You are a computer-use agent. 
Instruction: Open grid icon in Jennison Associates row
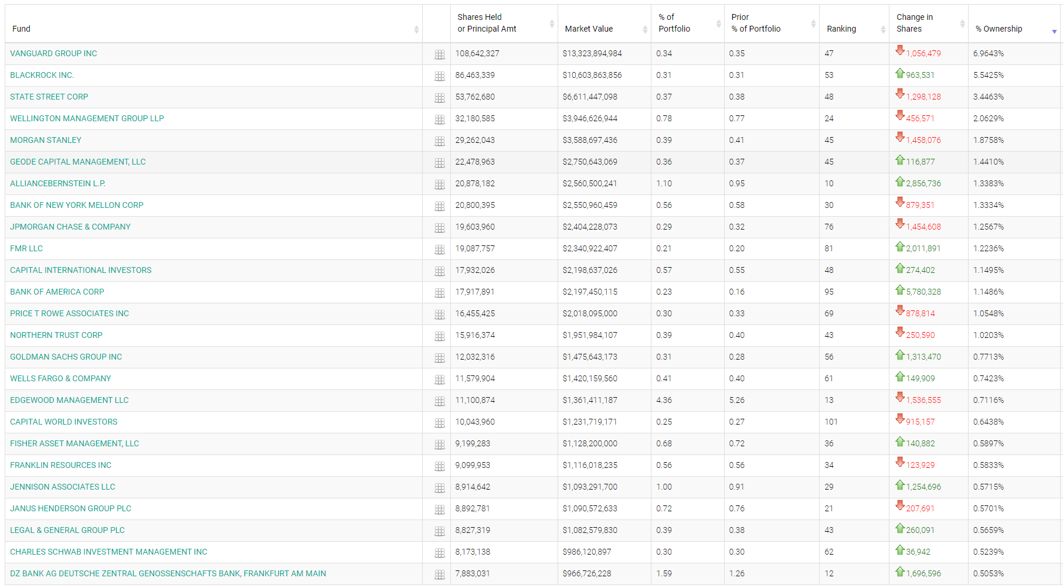click(x=439, y=488)
